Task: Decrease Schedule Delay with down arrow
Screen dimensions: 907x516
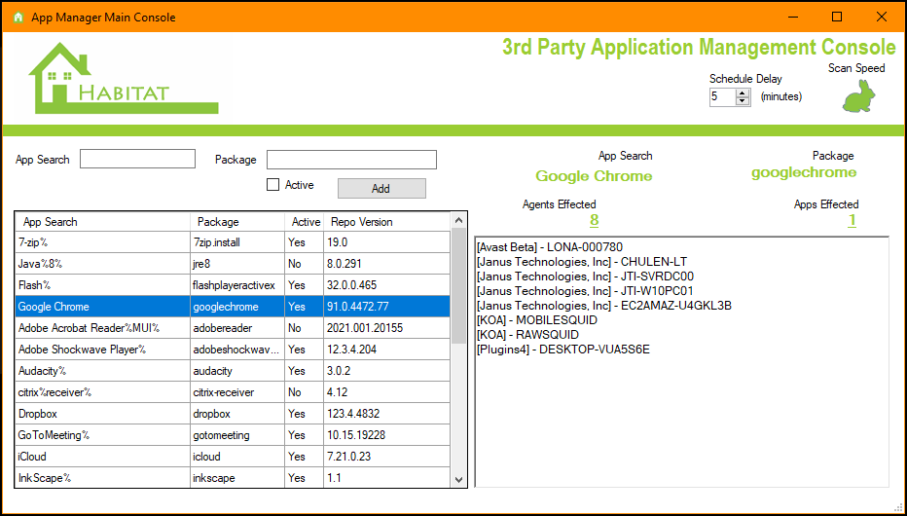Action: pyautogui.click(x=743, y=101)
